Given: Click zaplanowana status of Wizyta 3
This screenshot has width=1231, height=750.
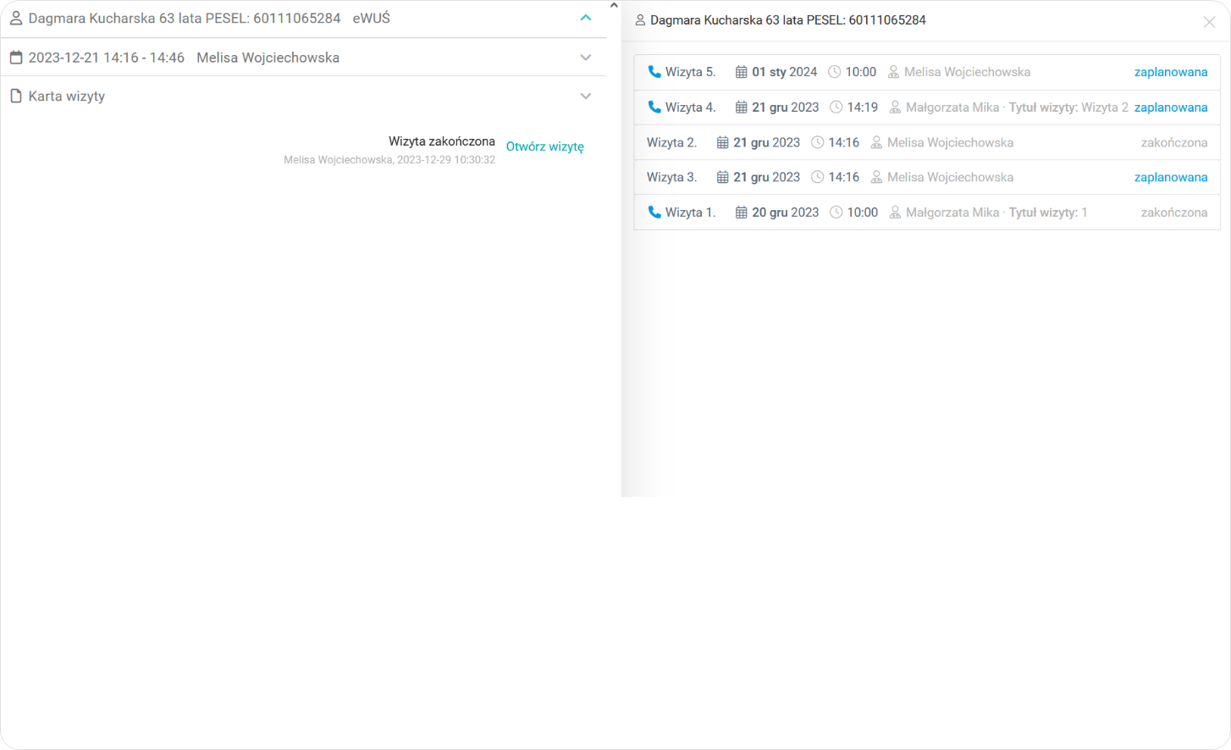Looking at the screenshot, I should point(1171,177).
